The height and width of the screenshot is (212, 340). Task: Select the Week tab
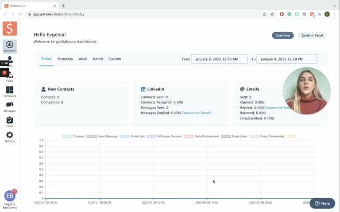[x=83, y=59]
